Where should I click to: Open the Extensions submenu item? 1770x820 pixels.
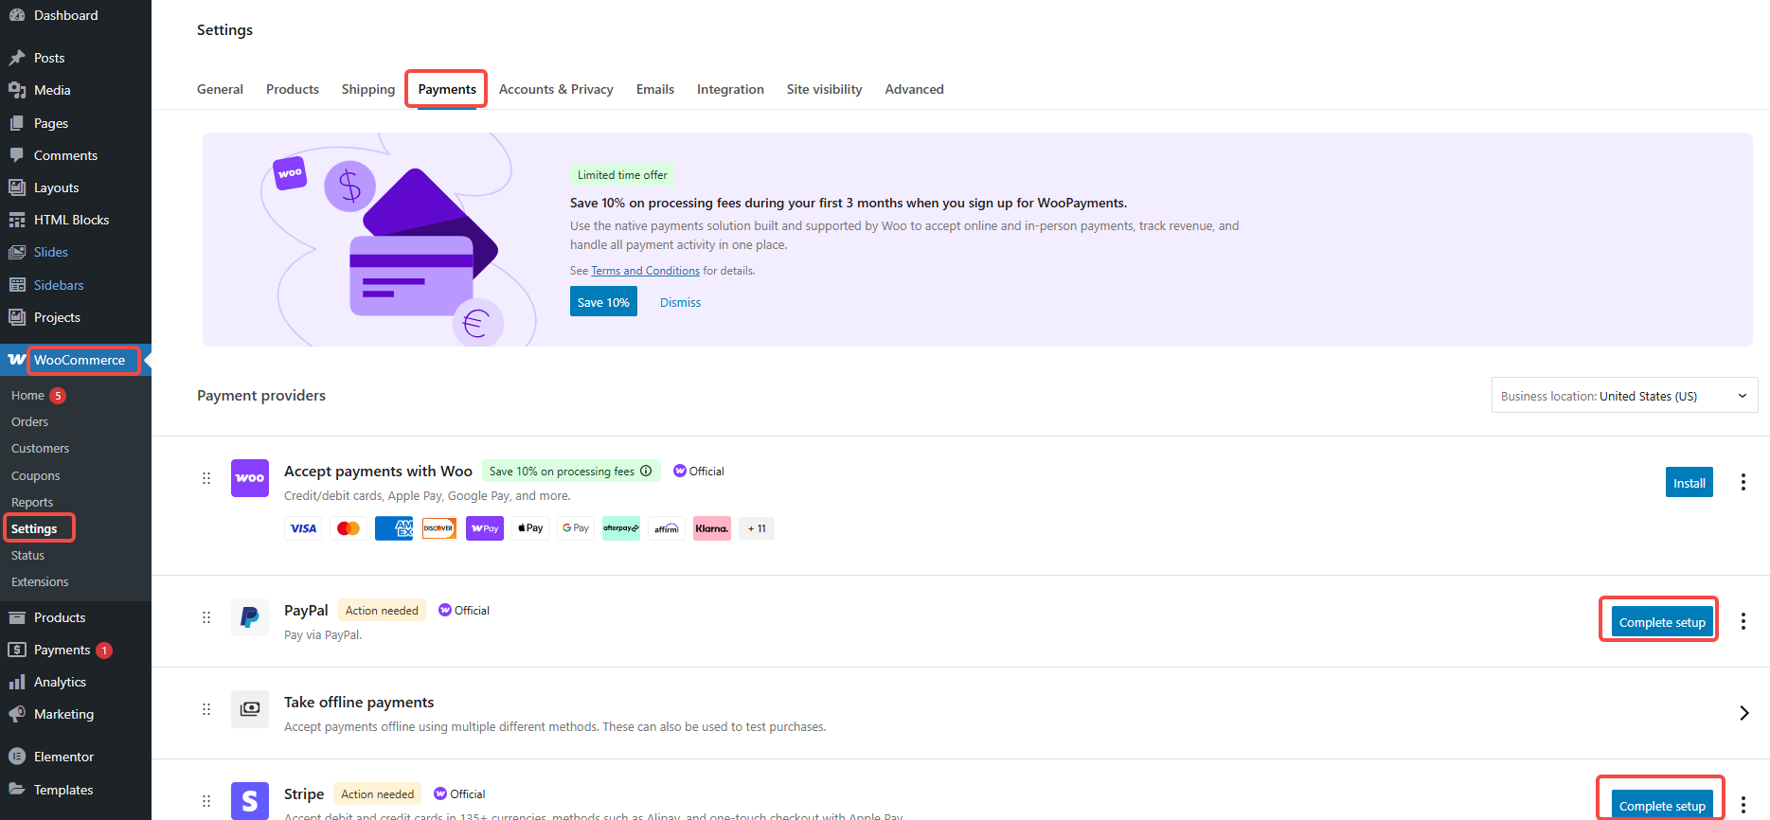point(40,581)
